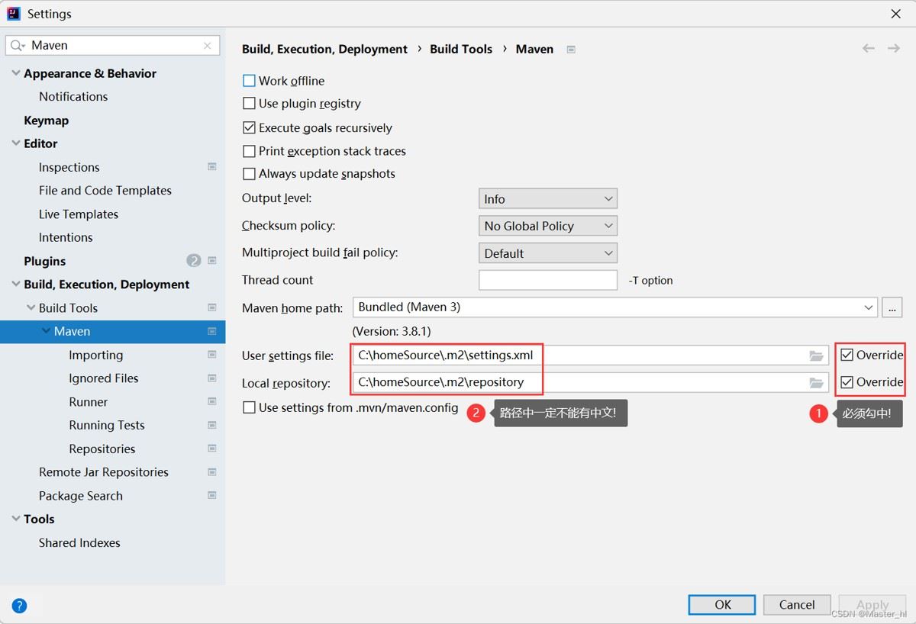916x624 pixels.
Task: Collapse the Build, Execution, Deployment section
Action: click(x=17, y=285)
